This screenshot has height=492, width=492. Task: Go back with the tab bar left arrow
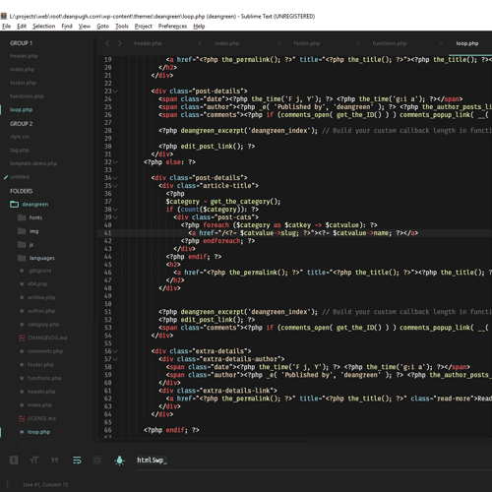pos(107,43)
